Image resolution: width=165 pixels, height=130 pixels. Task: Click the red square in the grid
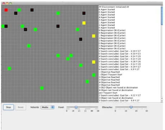[6, 10]
